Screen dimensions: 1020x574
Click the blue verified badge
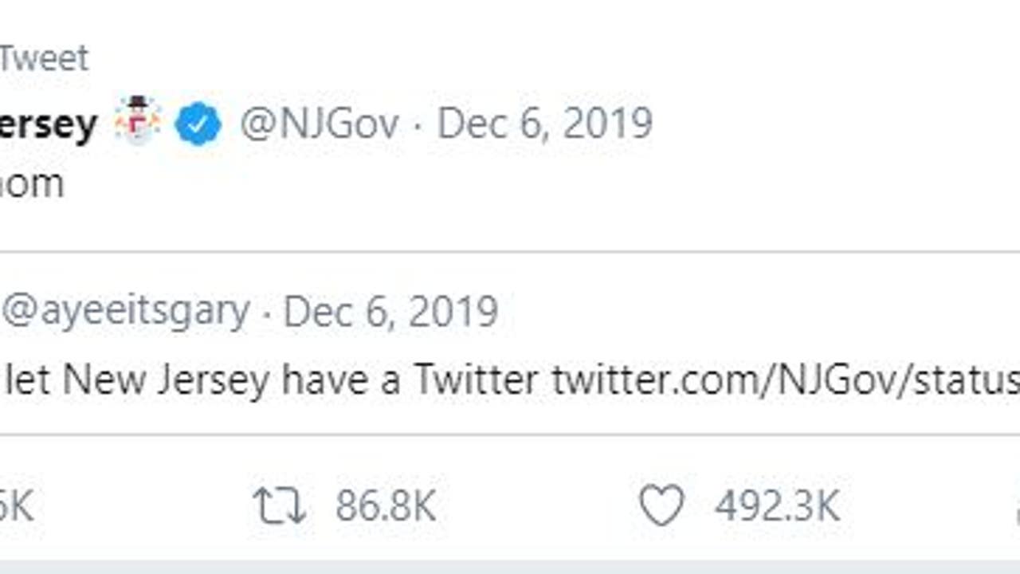tap(198, 124)
